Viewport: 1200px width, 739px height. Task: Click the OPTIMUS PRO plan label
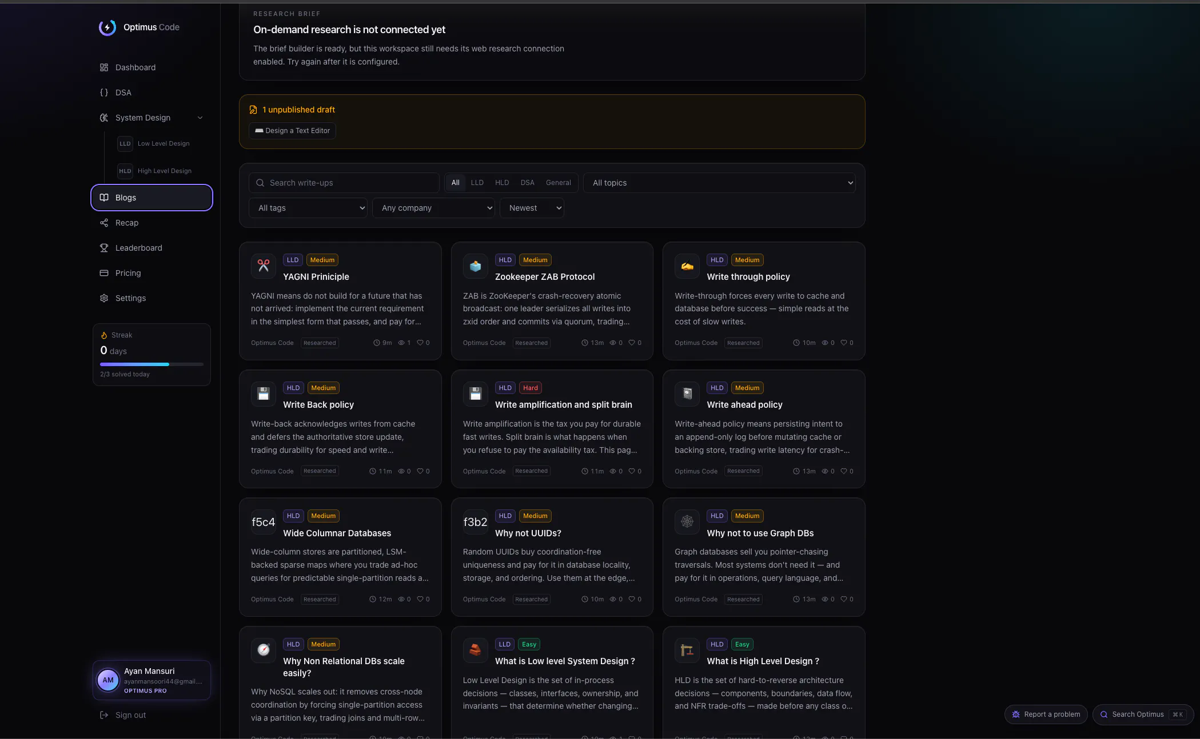145,691
